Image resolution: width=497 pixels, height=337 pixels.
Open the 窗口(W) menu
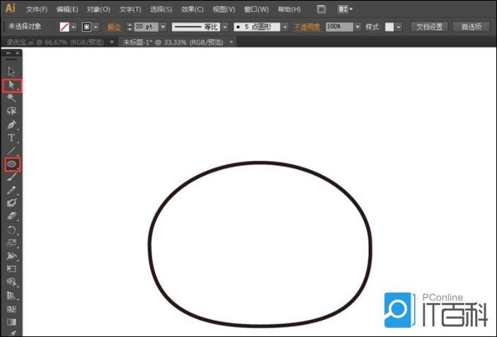pyautogui.click(x=256, y=9)
